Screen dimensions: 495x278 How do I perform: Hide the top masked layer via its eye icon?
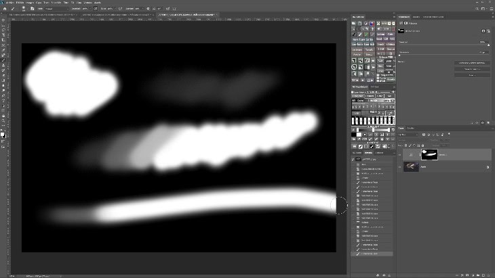(x=401, y=155)
